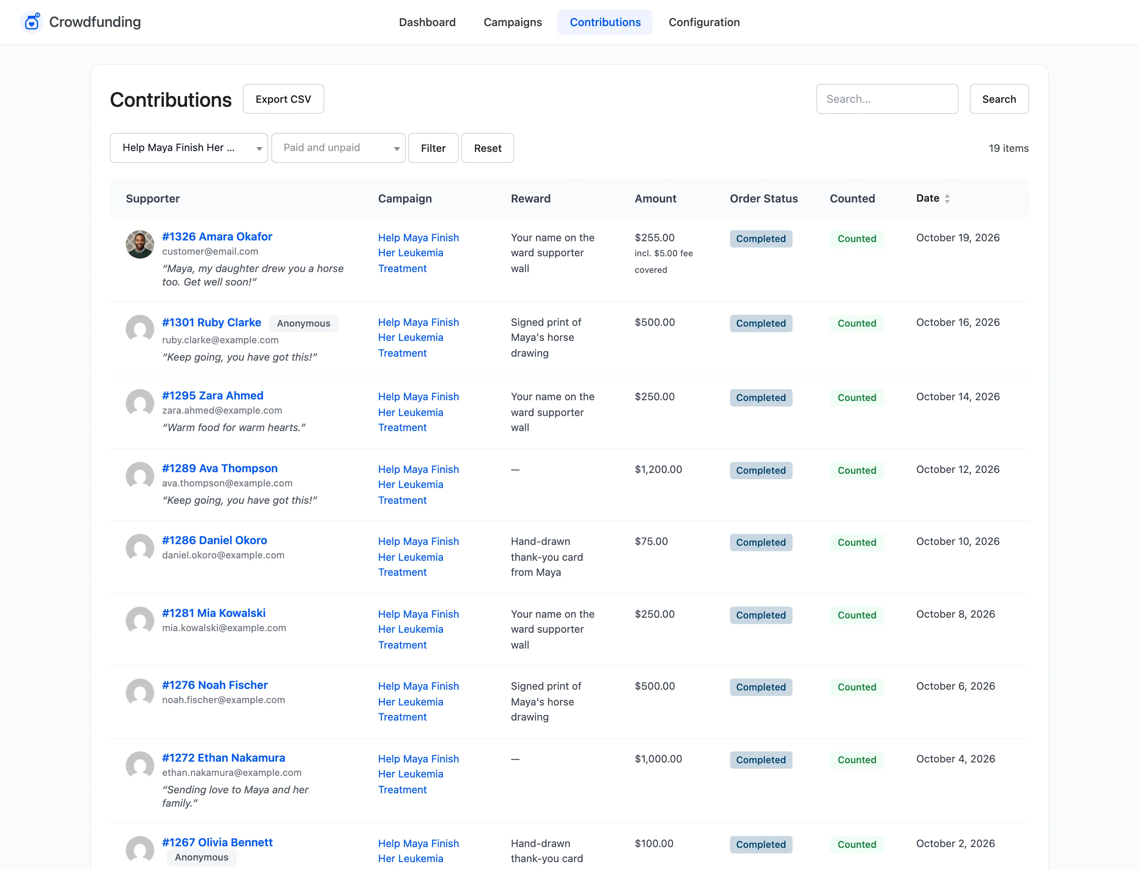This screenshot has height=870, width=1139.
Task: Click Daniel Okoro's placeholder avatar
Action: click(x=140, y=548)
